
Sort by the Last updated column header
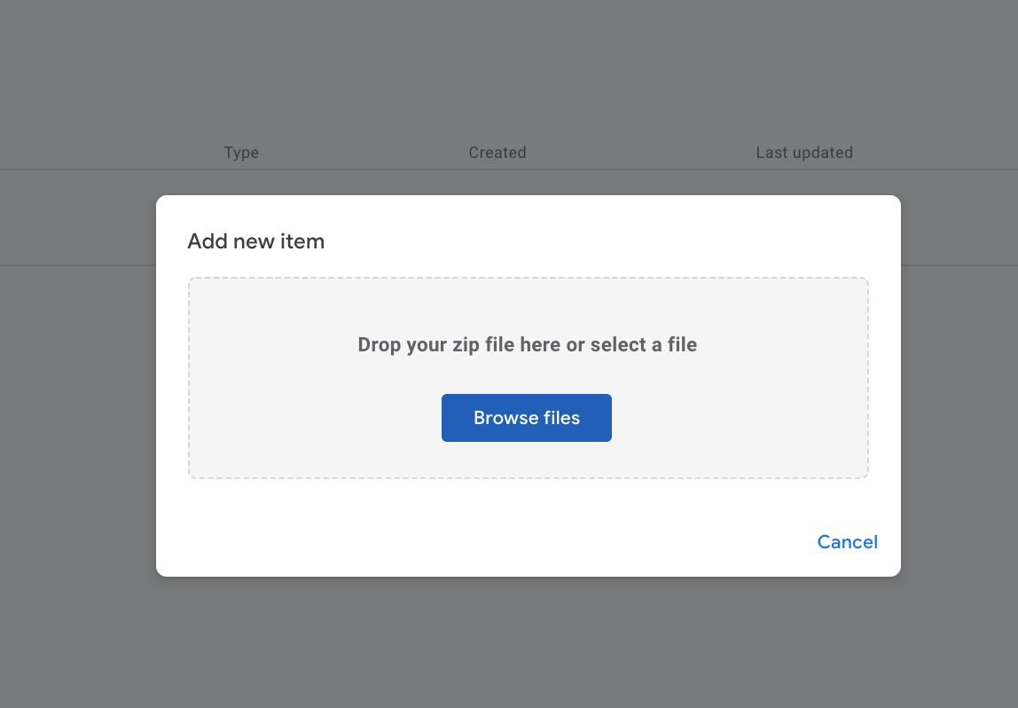coord(804,153)
